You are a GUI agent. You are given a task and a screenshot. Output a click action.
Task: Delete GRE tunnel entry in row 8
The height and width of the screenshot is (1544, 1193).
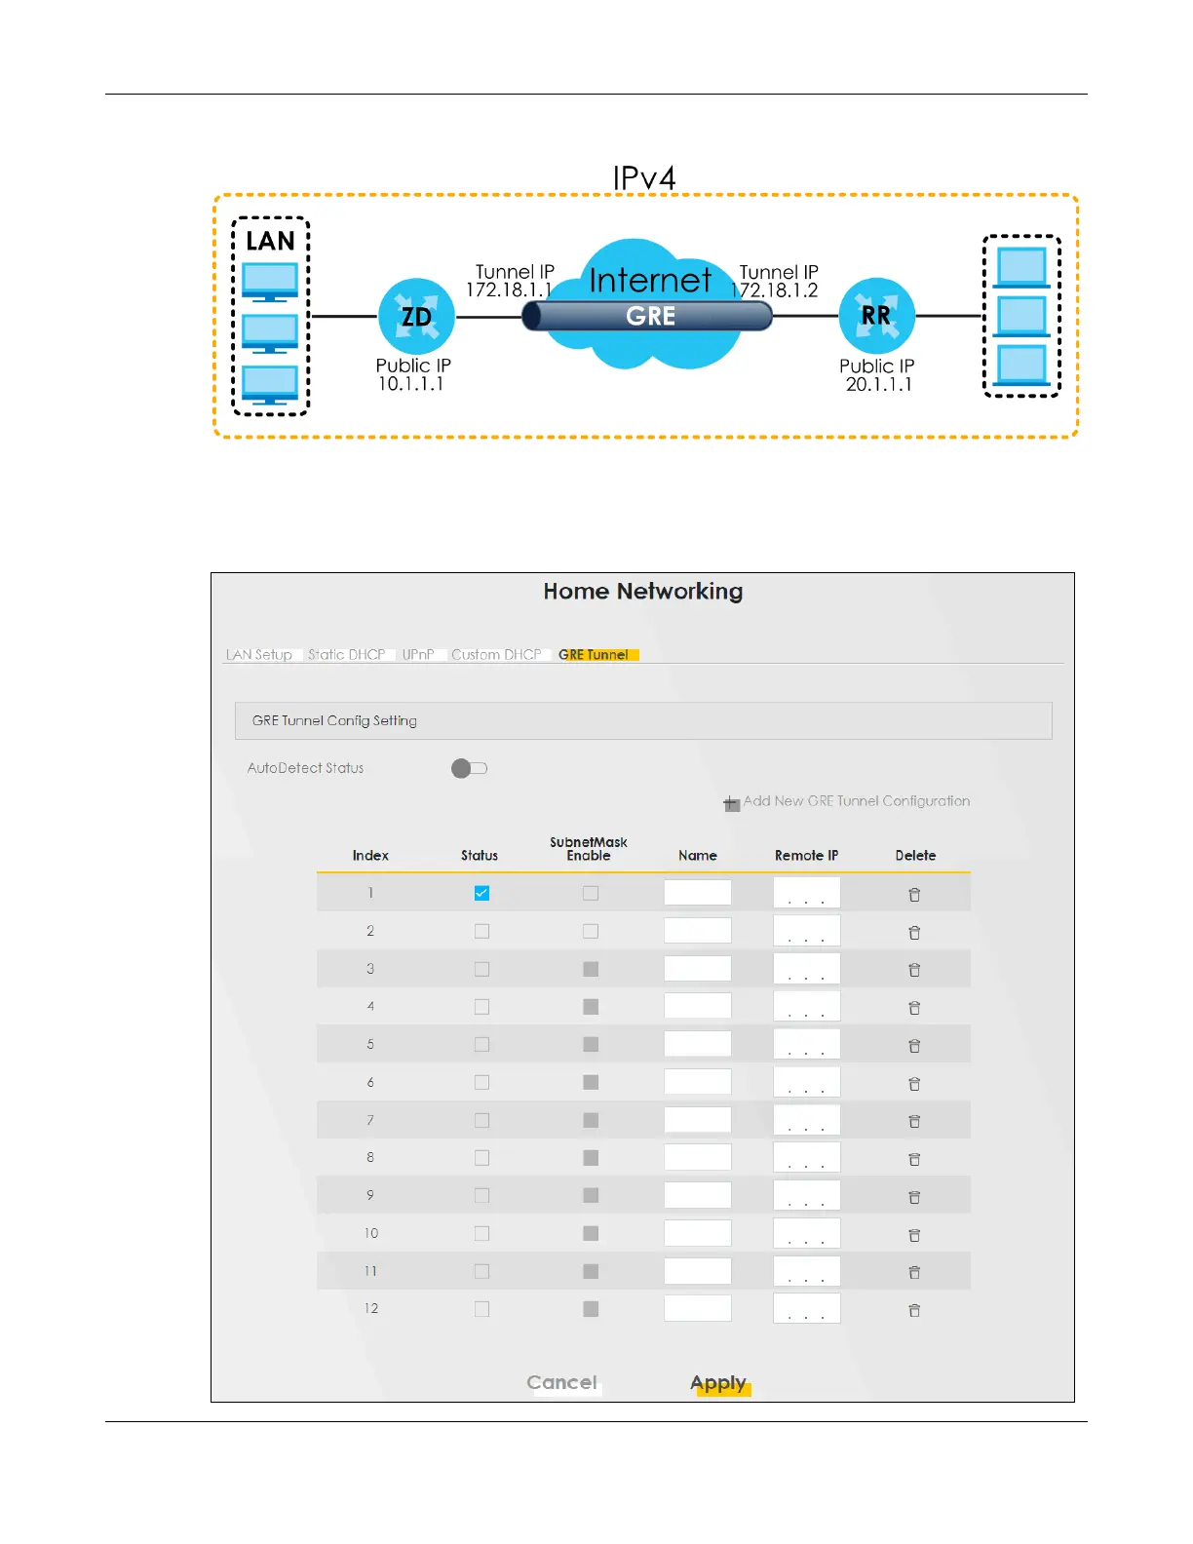point(914,1159)
